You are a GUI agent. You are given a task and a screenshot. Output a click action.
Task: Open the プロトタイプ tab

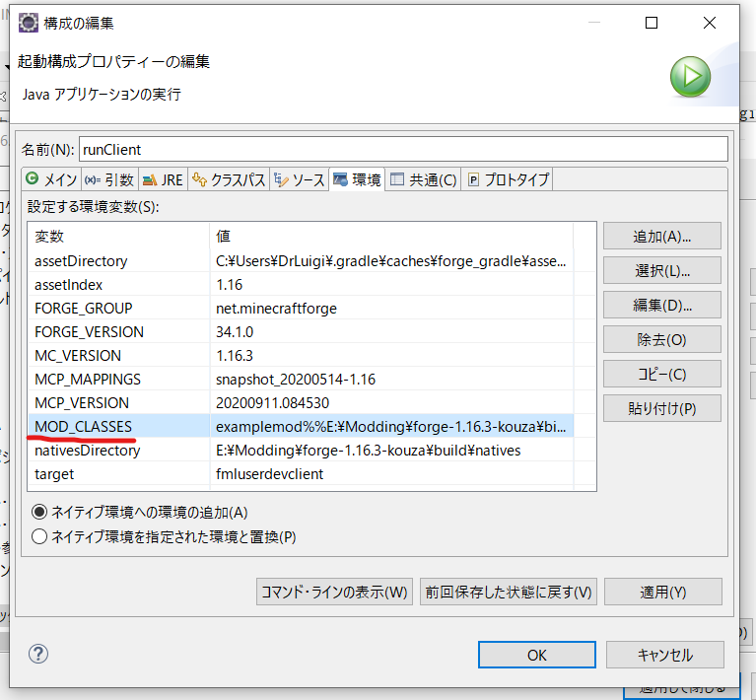coord(508,180)
